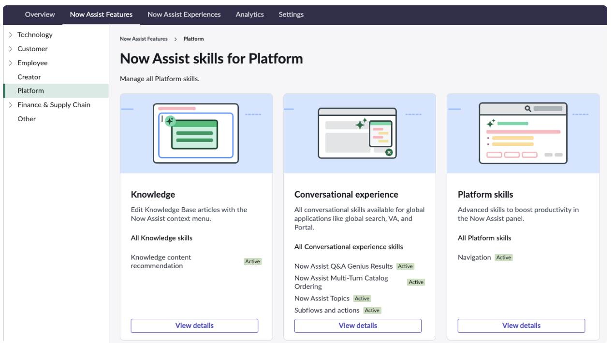614x343 pixels.
Task: Expand Finance & Supply Chain chevron
Action: pyautogui.click(x=11, y=105)
